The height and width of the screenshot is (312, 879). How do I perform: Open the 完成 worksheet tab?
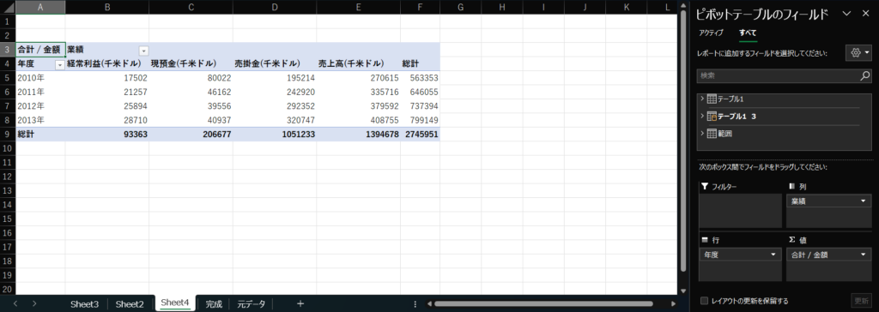(x=214, y=304)
